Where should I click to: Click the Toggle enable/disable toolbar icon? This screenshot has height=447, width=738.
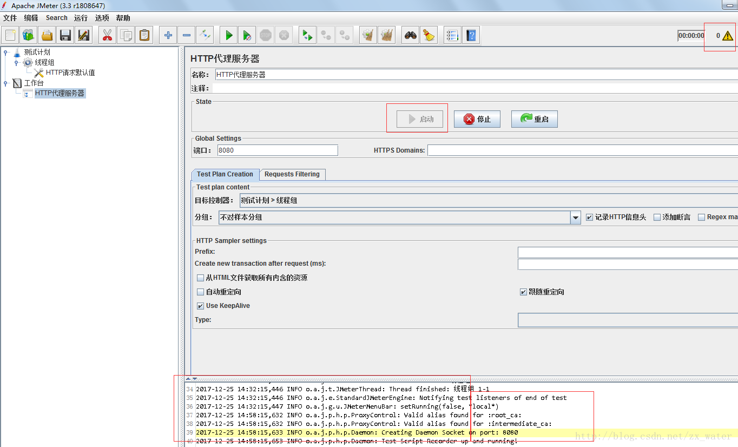point(205,36)
